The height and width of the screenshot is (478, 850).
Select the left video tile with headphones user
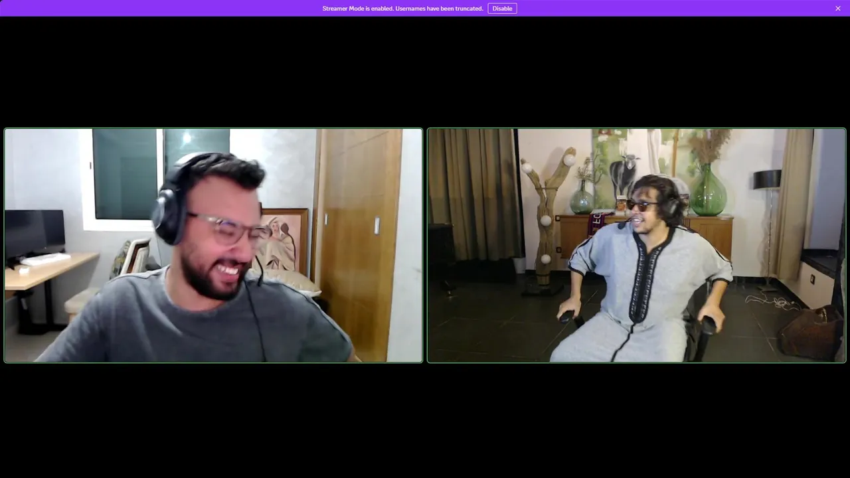(213, 246)
